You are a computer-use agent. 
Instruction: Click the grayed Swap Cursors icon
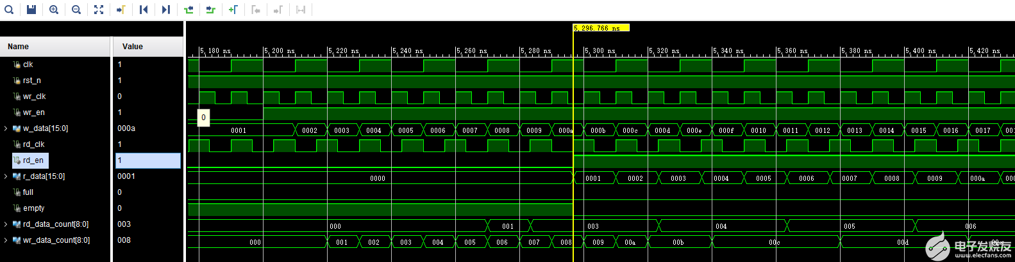301,10
